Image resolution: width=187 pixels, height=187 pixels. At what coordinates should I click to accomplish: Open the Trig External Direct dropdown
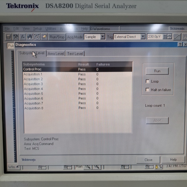[143, 37]
